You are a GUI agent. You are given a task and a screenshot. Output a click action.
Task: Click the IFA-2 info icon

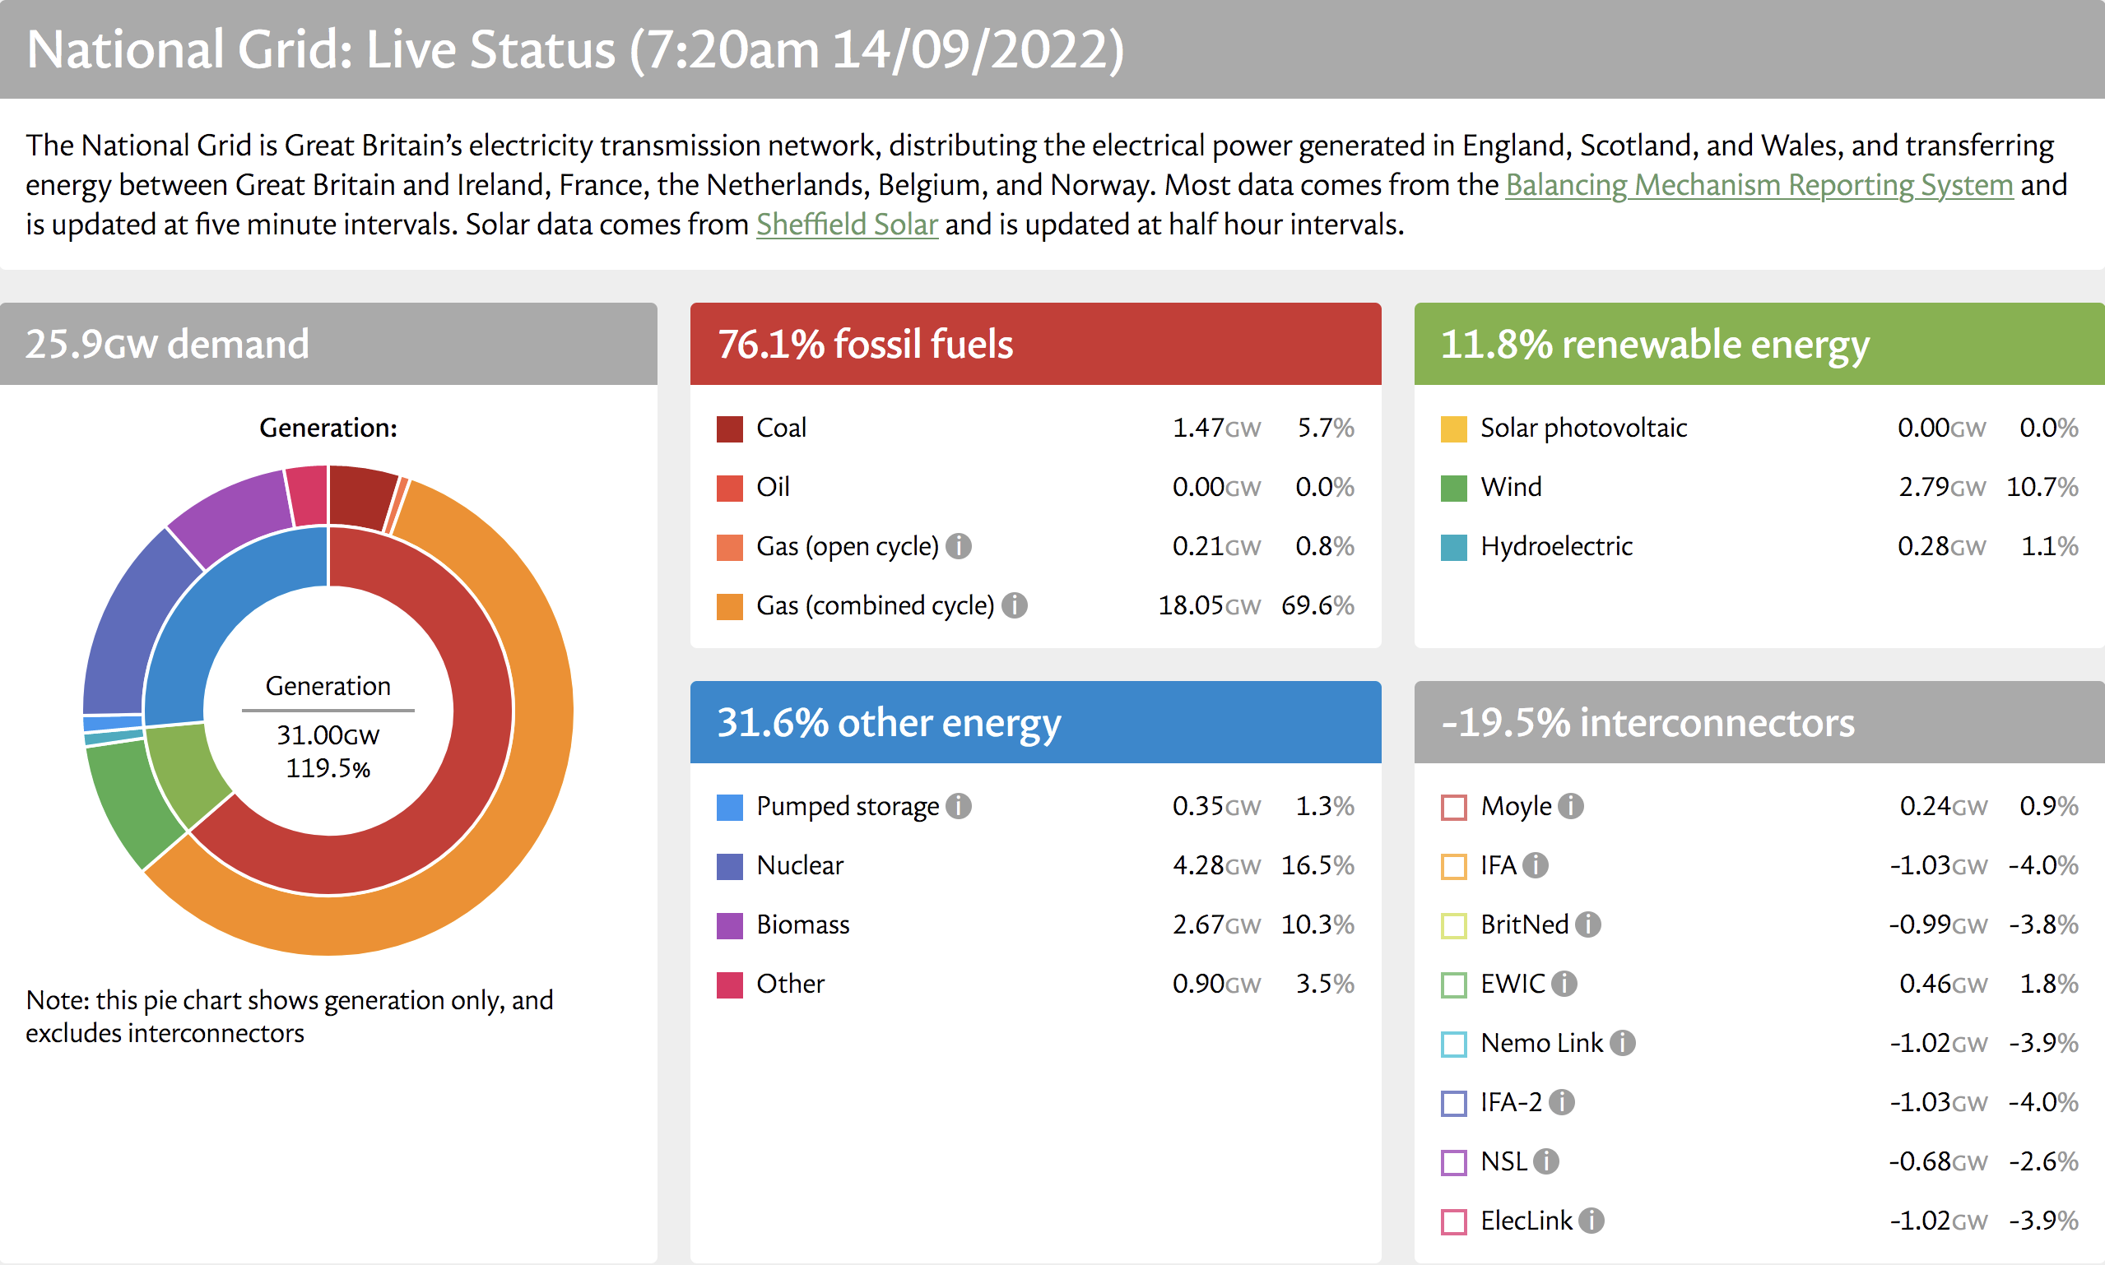pyautogui.click(x=1561, y=1102)
